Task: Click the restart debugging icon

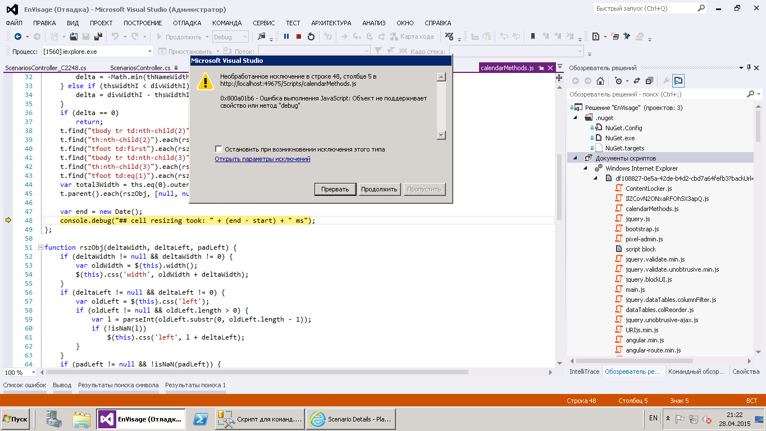Action: pyautogui.click(x=311, y=36)
